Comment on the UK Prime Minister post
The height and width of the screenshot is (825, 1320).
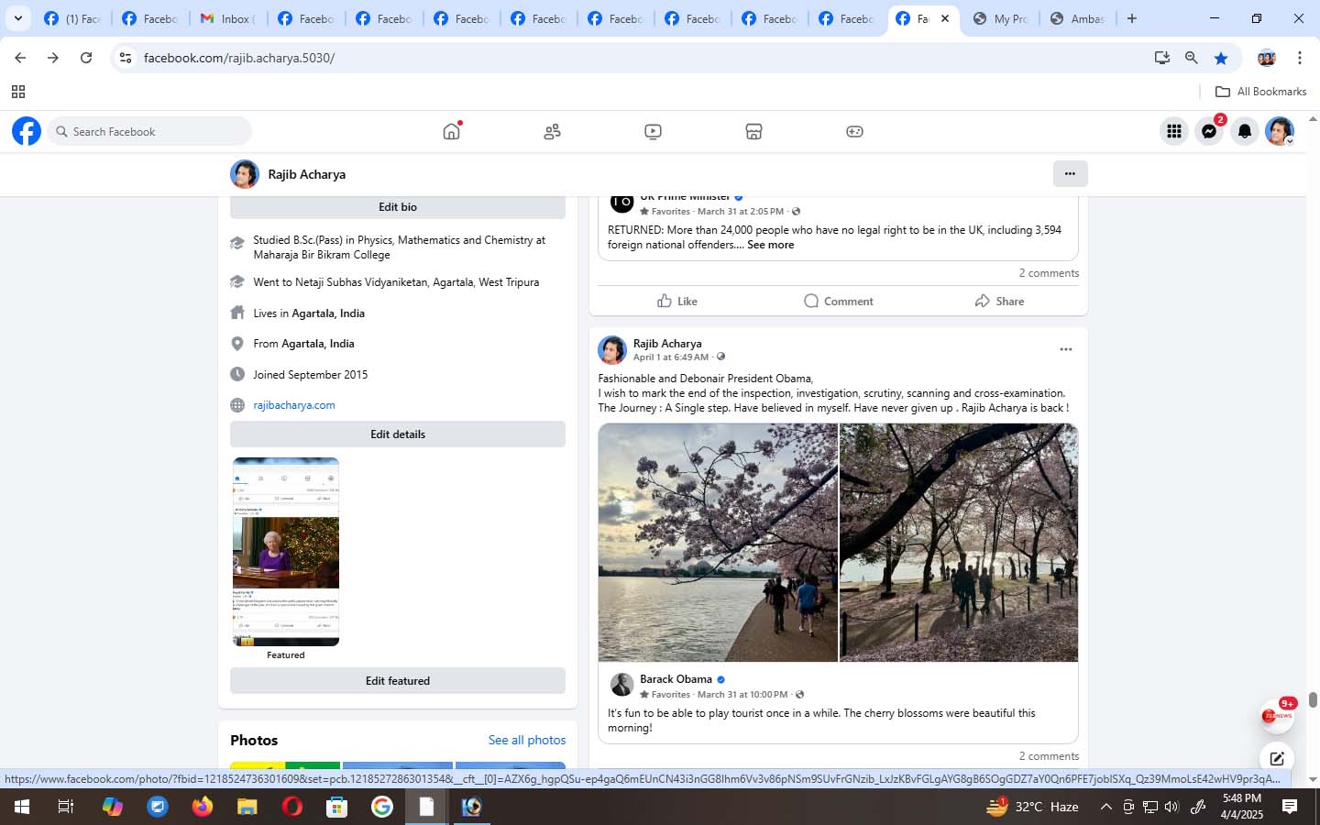click(x=838, y=301)
